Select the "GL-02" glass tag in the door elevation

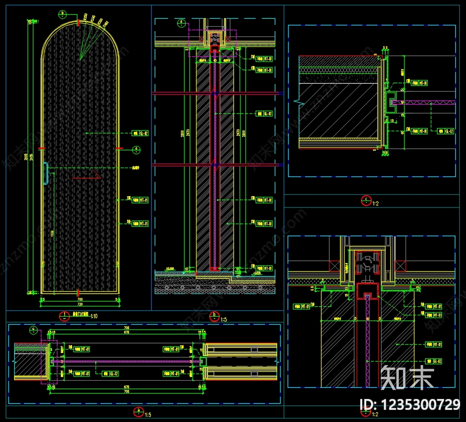pyautogui.click(x=140, y=133)
